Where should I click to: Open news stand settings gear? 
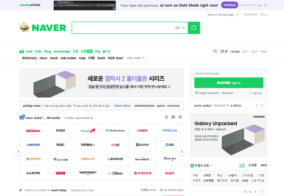point(180,117)
